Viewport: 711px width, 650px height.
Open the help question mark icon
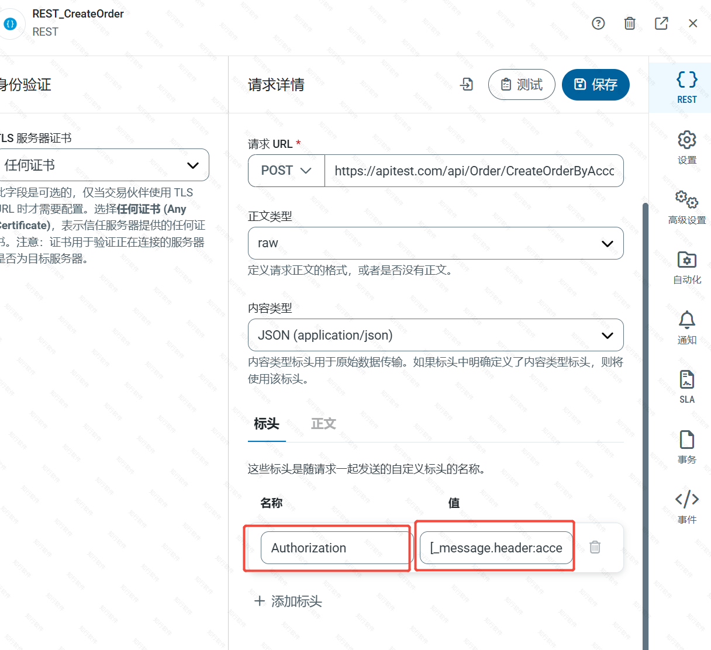pos(598,23)
